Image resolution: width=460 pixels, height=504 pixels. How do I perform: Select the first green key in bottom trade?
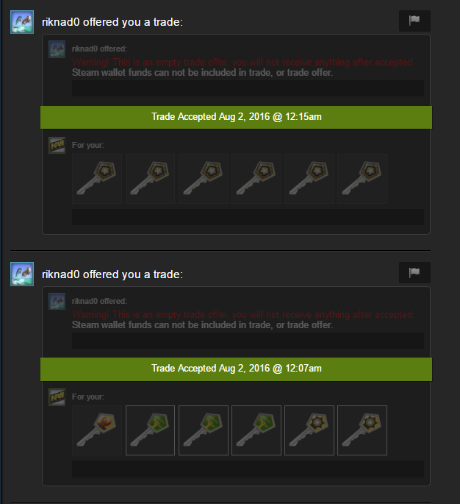click(150, 430)
